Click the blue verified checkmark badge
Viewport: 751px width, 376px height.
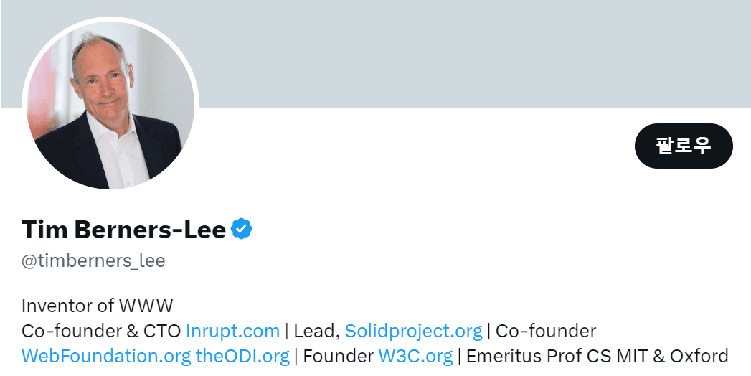241,230
